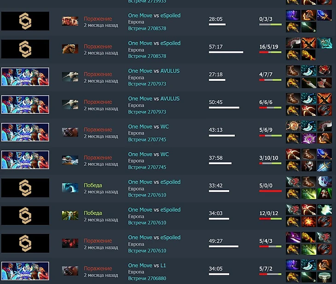This screenshot has width=336, height=284.
Task: Click the Morphling hero icon in 33:42 match
Action: point(70,187)
